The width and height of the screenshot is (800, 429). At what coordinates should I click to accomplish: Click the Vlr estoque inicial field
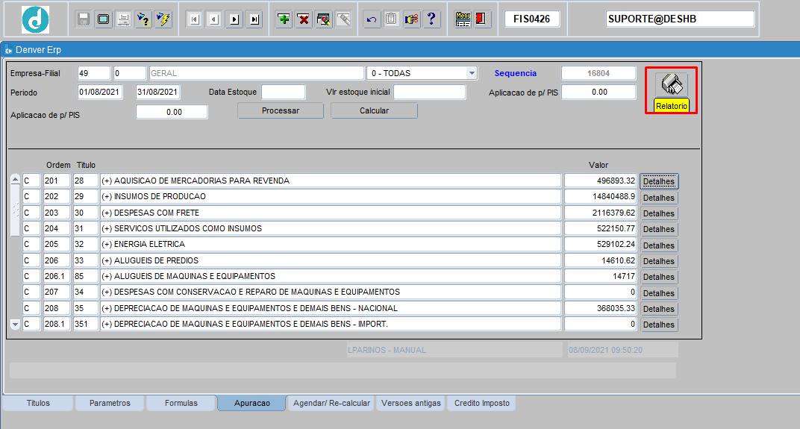pyautogui.click(x=430, y=93)
